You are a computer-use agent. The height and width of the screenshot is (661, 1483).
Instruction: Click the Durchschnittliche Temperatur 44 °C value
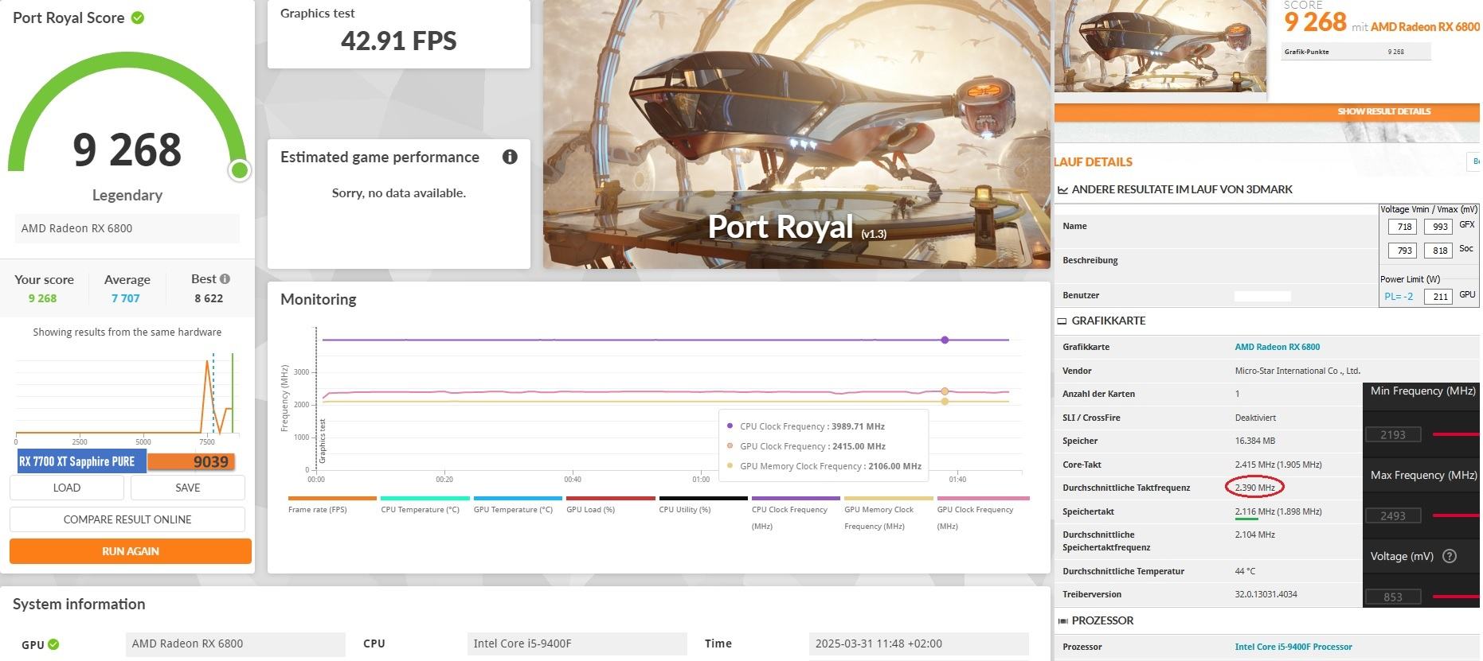tap(1245, 571)
